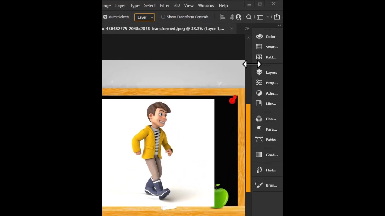This screenshot has width=385, height=216.
Task: Open the Swatches panel
Action: pyautogui.click(x=266, y=47)
